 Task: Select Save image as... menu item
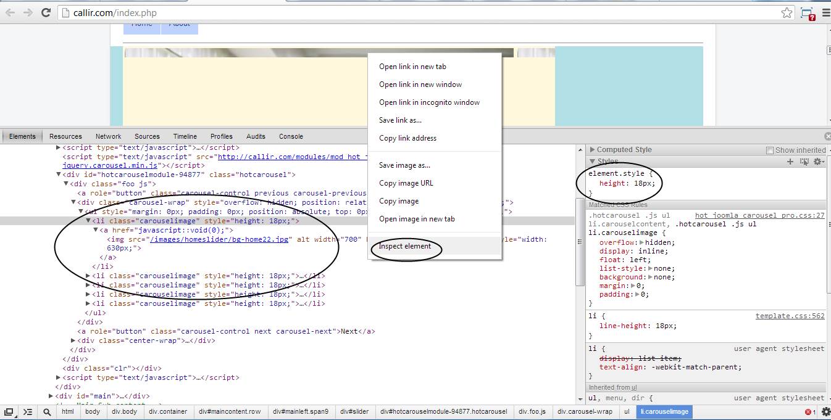pyautogui.click(x=435, y=165)
